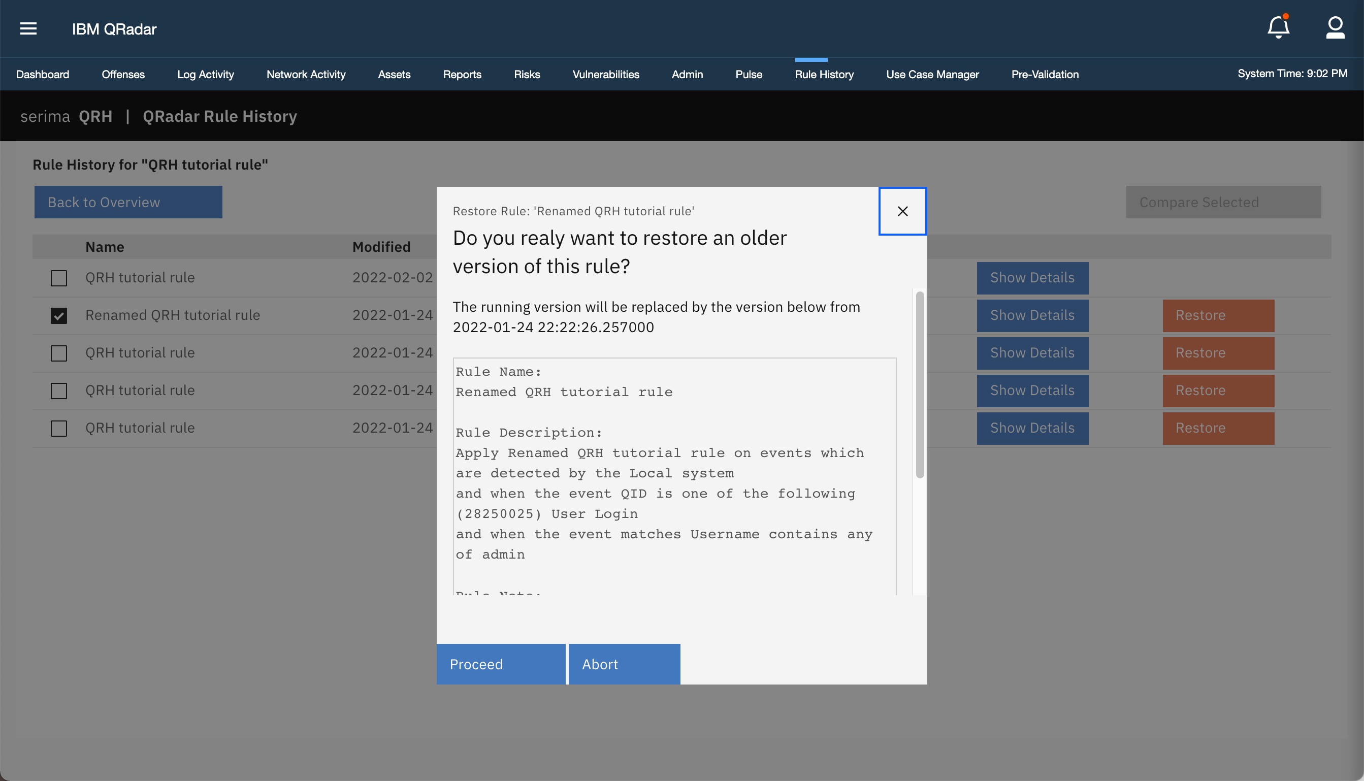Open the user account menu
The width and height of the screenshot is (1364, 781).
1336,28
